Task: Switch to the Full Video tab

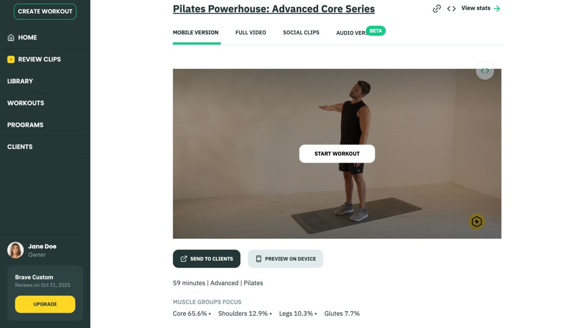Action: (250, 33)
